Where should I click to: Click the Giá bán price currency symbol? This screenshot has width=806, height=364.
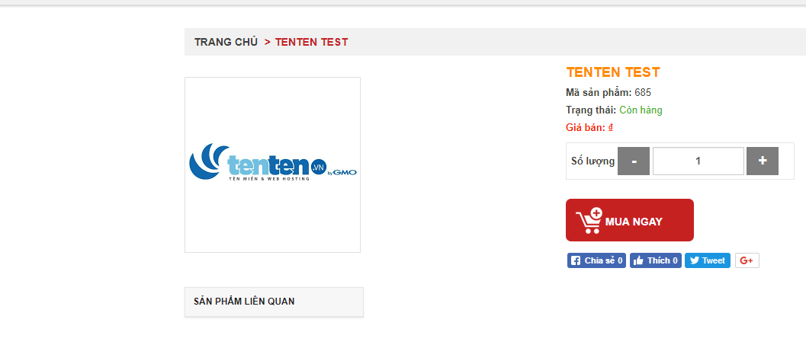610,127
